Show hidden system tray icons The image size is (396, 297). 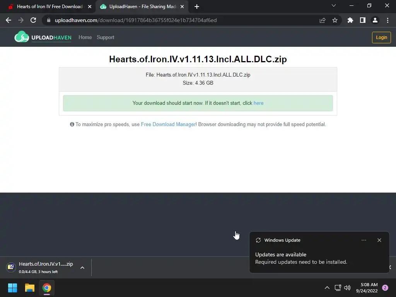coord(327,288)
